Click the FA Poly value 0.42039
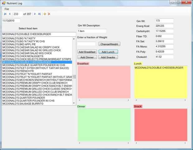 point(164,52)
